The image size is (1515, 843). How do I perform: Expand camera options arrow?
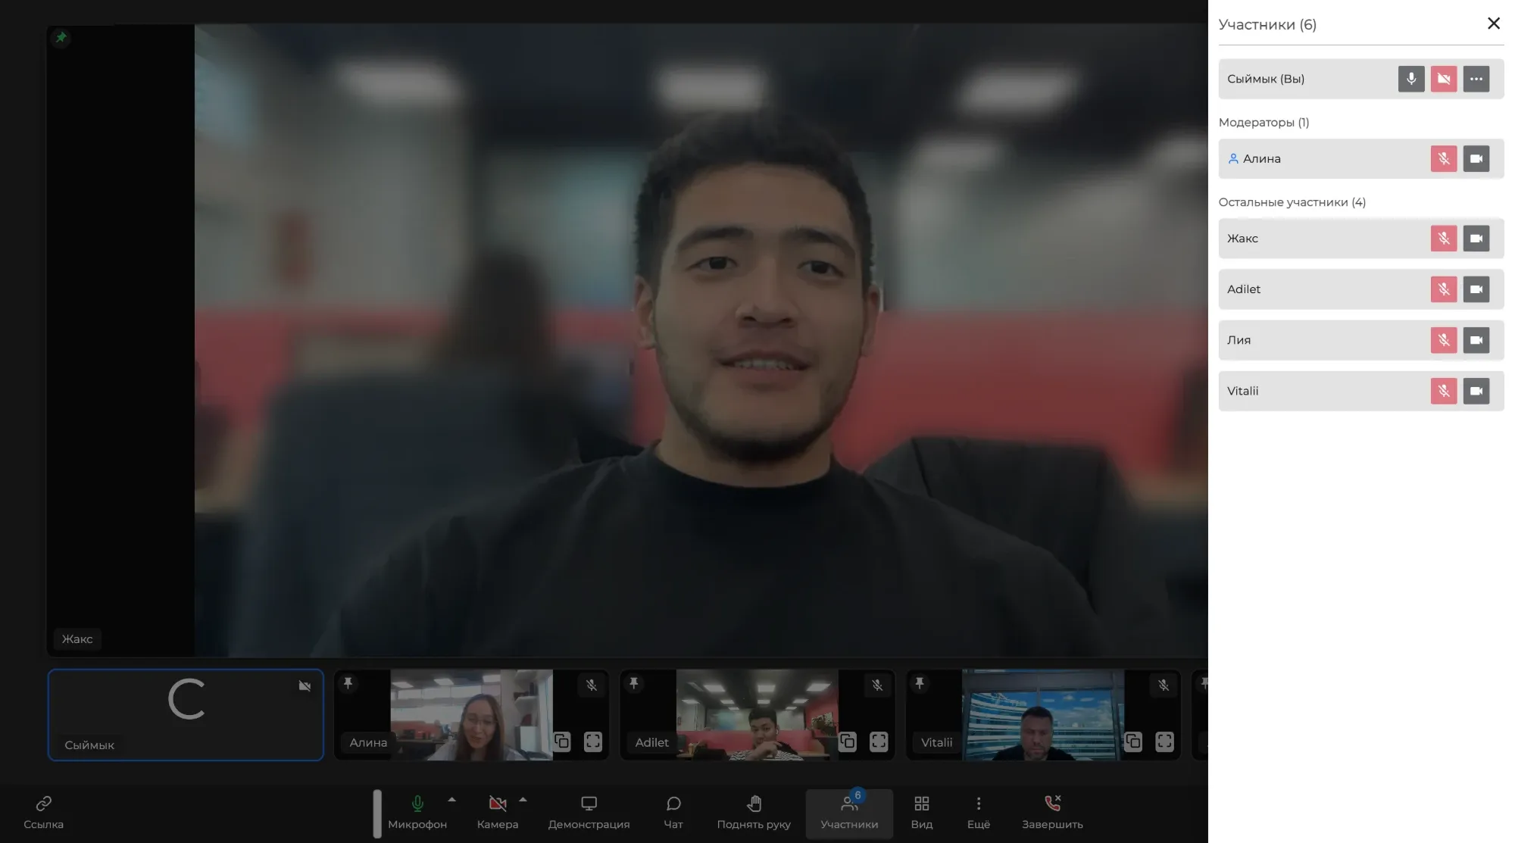(523, 800)
